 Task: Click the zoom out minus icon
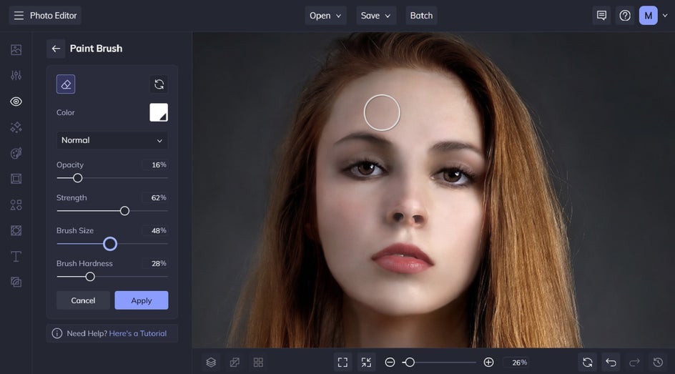pos(390,363)
